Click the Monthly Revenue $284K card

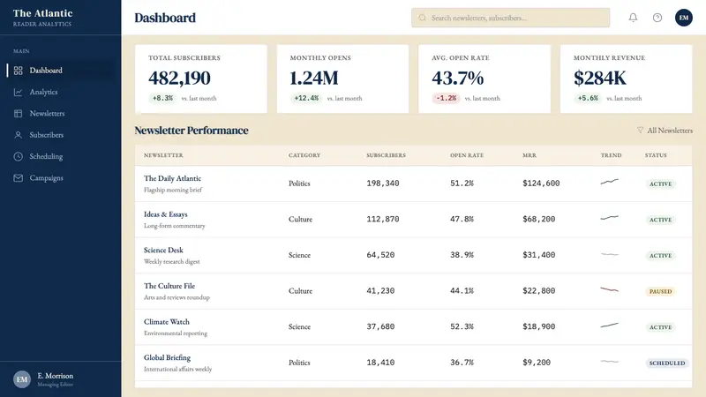pos(626,79)
